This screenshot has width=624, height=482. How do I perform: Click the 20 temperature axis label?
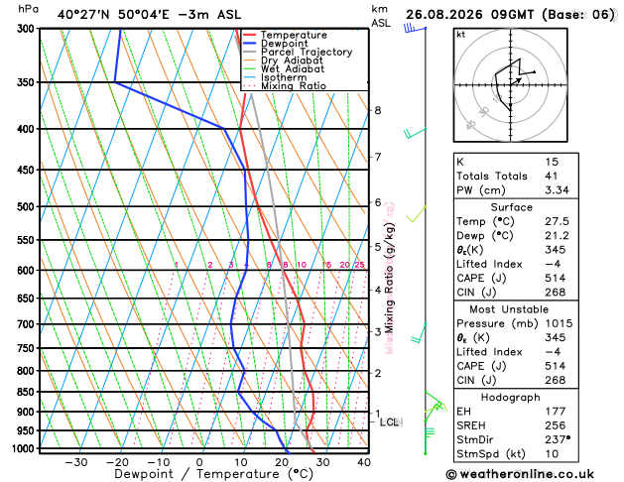tap(282, 462)
